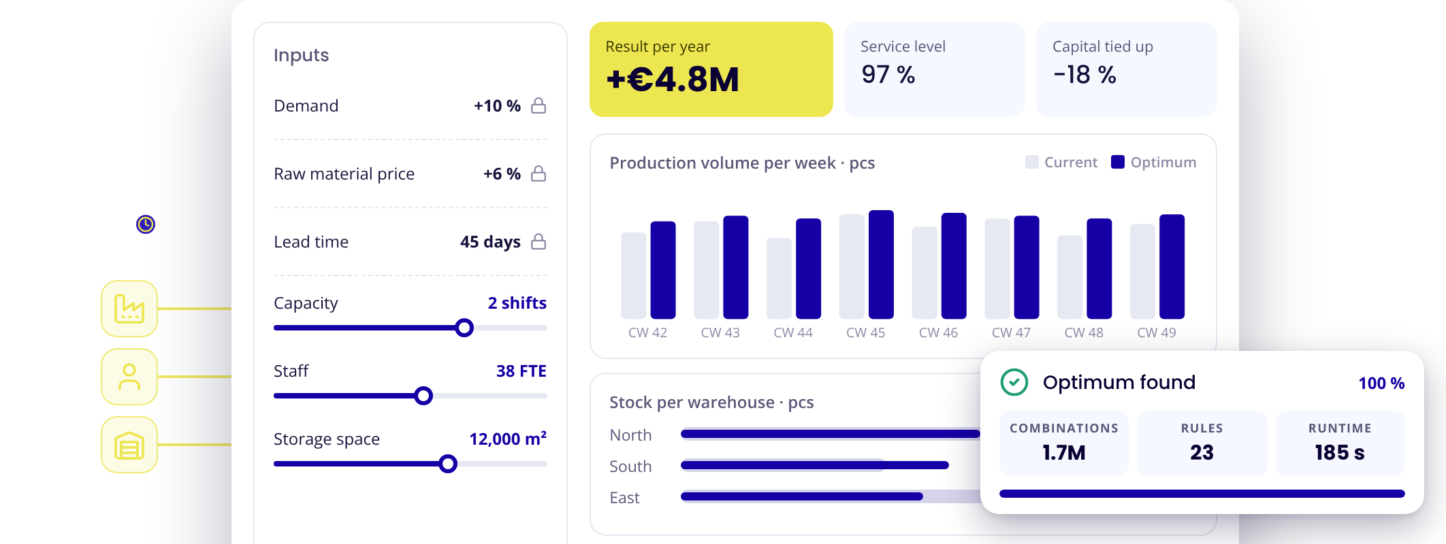This screenshot has height=544, width=1446.
Task: Click the optimum bar for CW 49
Action: (x=1172, y=267)
